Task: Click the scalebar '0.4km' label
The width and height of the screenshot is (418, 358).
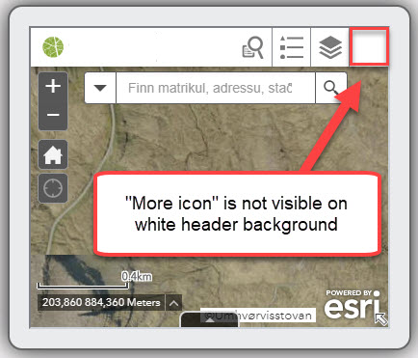Action: click(x=137, y=276)
